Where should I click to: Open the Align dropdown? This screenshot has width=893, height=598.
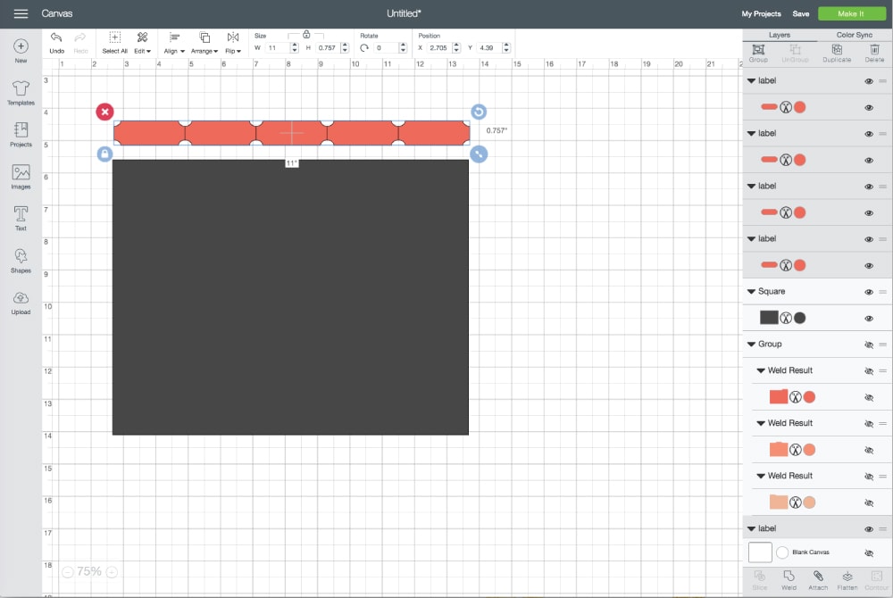(174, 41)
